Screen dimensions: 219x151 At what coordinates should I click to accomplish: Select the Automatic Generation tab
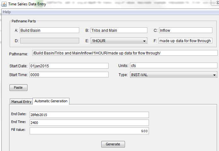click(x=51, y=101)
